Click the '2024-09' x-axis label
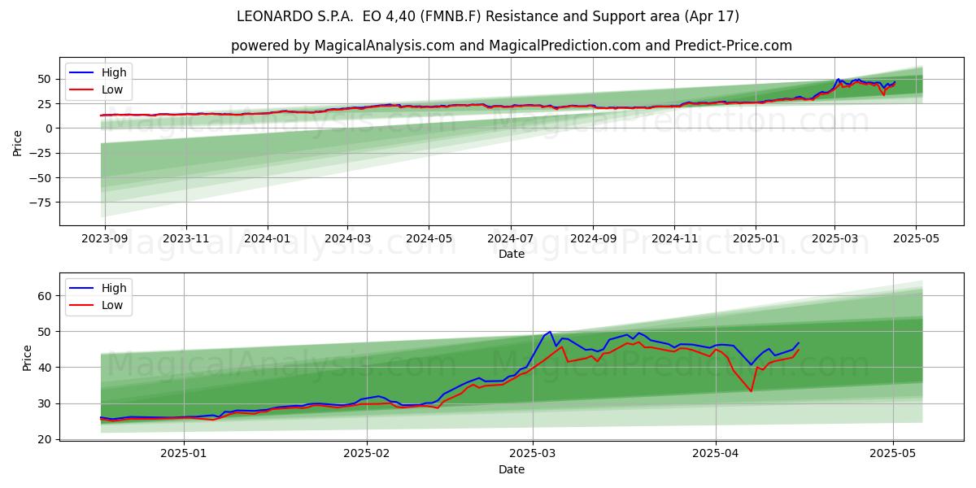Viewport: 976px width, 488px height. [593, 239]
